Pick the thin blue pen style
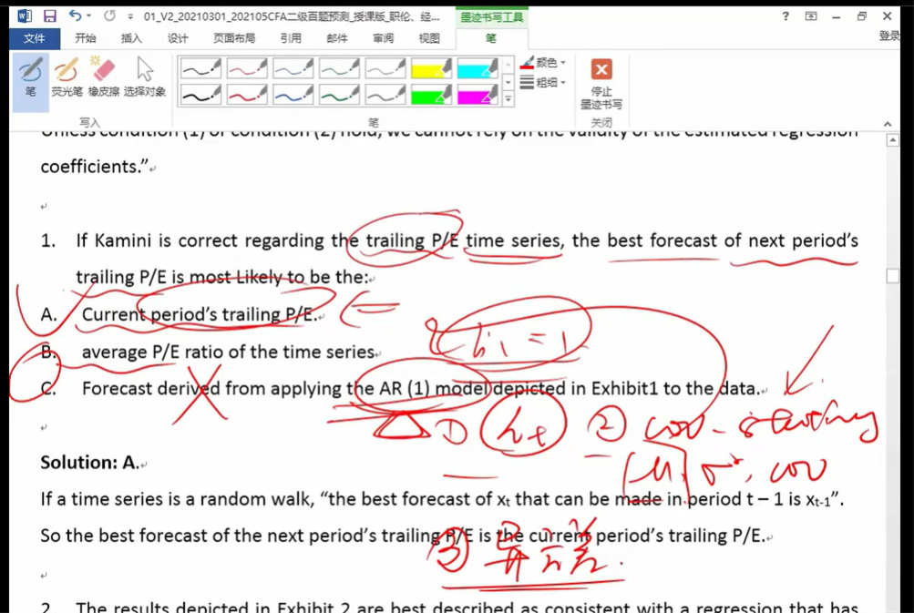The image size is (914, 613). tap(293, 68)
